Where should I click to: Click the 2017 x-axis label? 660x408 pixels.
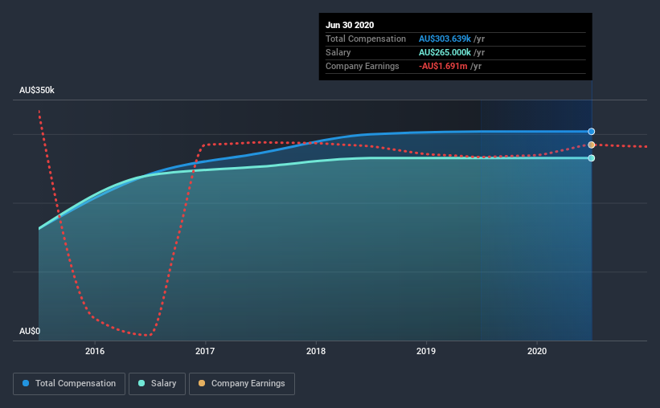(x=205, y=351)
